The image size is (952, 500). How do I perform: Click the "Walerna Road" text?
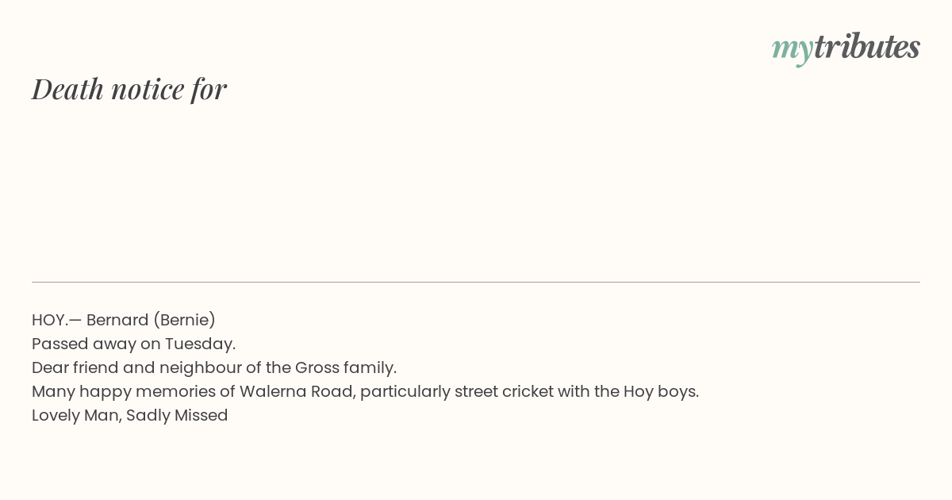point(291,391)
